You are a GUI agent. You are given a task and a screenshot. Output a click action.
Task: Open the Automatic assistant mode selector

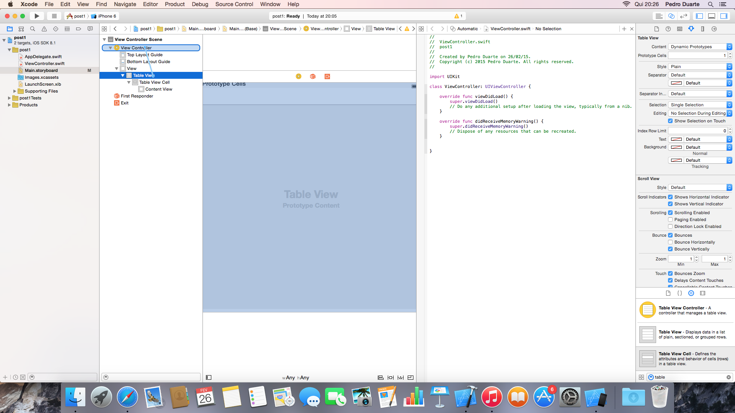tap(464, 29)
